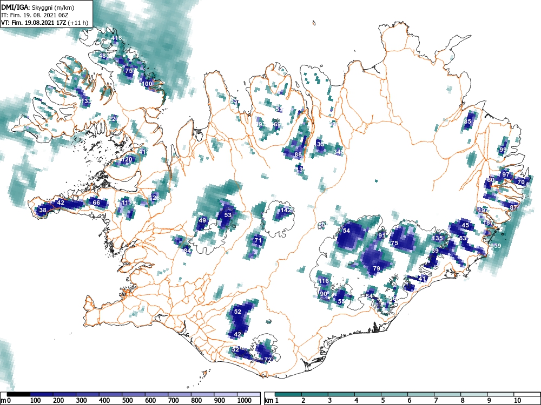
Task: Click the 416 visibility value on map
Action: point(117,38)
